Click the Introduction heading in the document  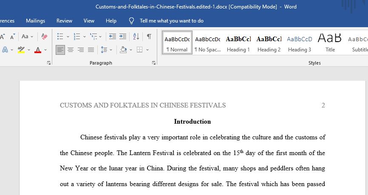click(x=192, y=122)
